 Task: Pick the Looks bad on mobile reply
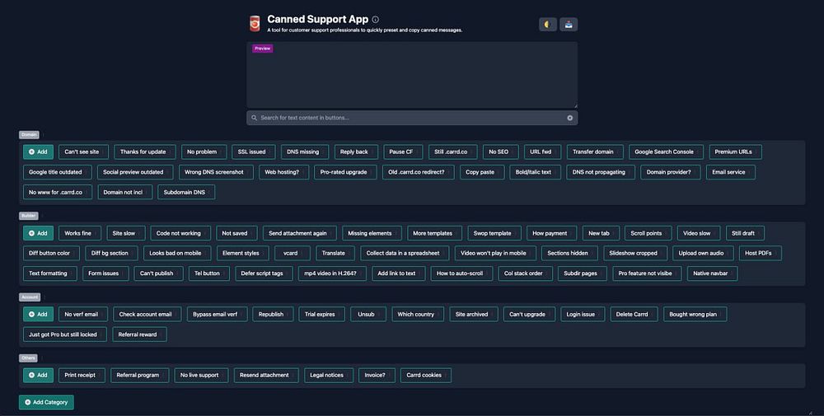pos(177,253)
